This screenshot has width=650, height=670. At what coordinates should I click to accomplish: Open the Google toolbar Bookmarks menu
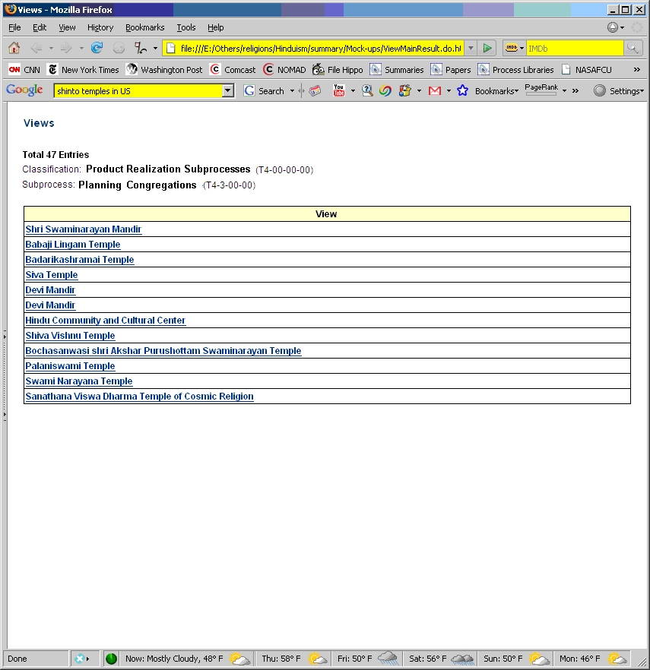[496, 91]
